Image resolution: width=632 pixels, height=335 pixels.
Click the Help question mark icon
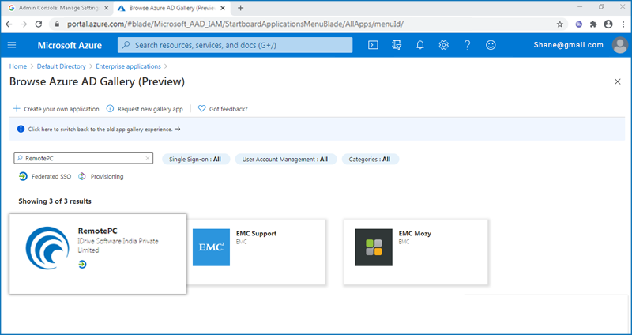coord(467,45)
